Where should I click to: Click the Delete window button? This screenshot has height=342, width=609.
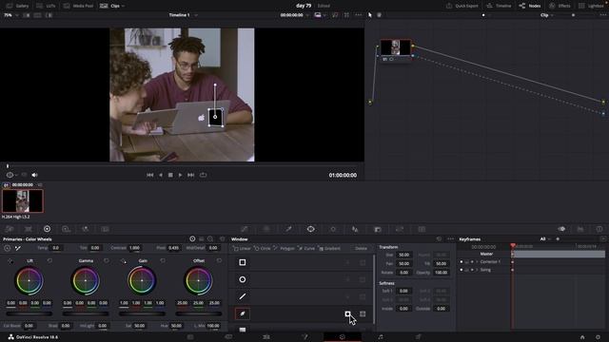pos(361,248)
